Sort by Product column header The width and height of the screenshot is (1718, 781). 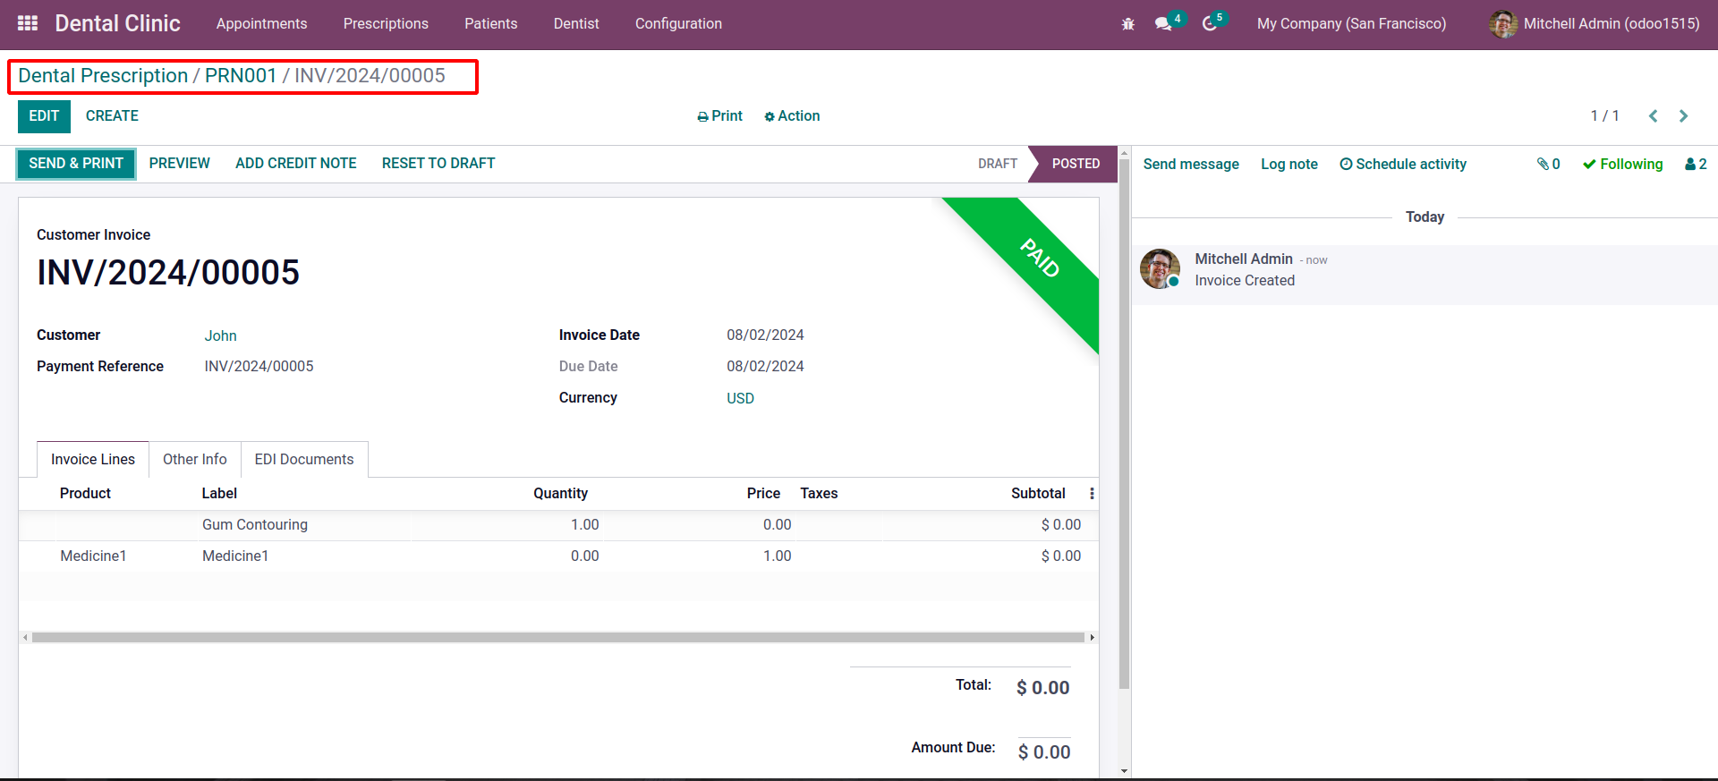point(85,494)
